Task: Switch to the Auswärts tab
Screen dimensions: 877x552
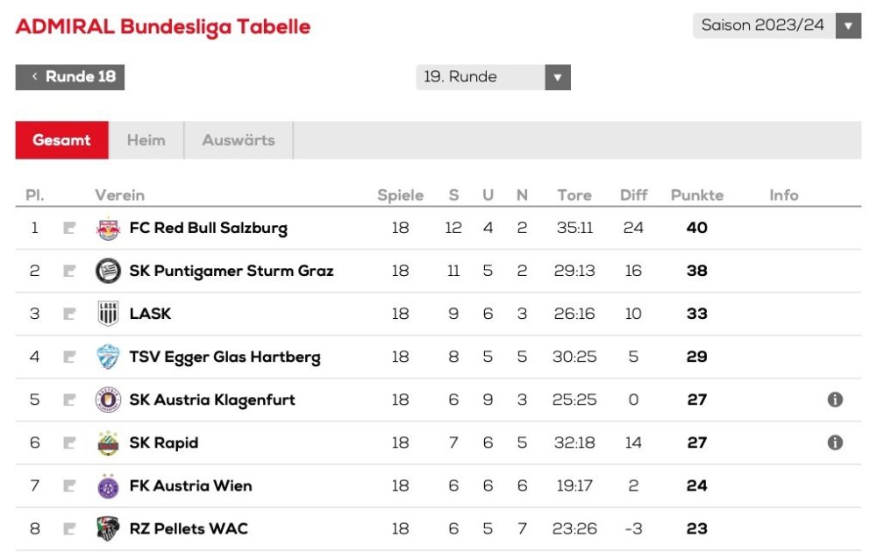Action: (238, 140)
